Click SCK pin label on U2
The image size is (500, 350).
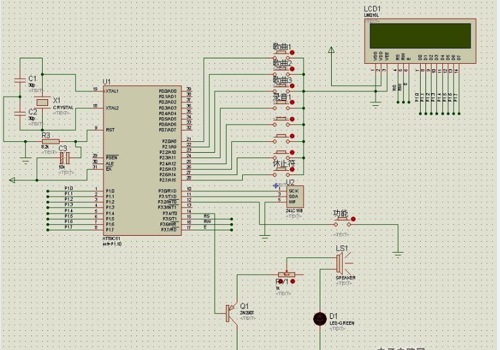[293, 191]
